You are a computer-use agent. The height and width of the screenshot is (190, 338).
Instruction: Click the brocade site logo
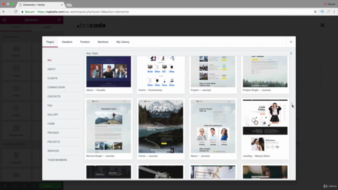(x=91, y=25)
